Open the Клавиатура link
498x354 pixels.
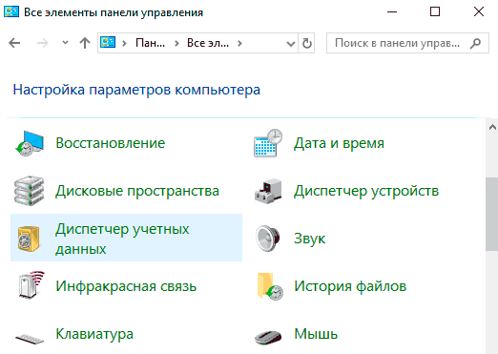[x=94, y=334]
